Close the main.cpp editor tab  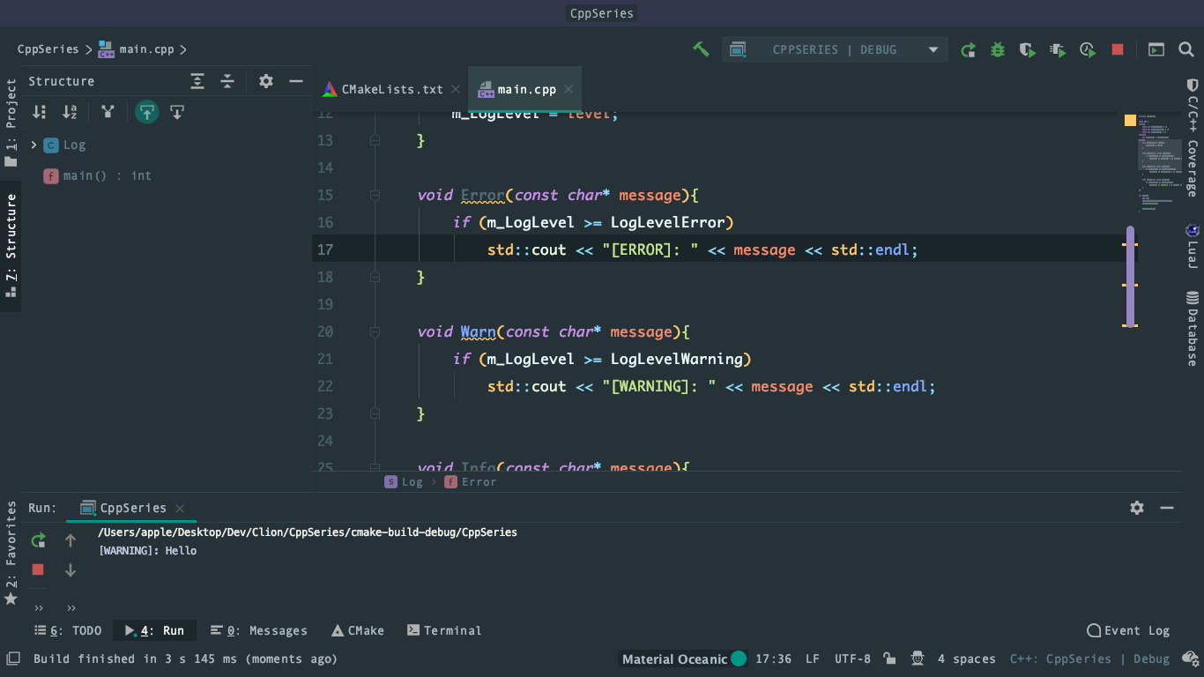click(x=569, y=89)
